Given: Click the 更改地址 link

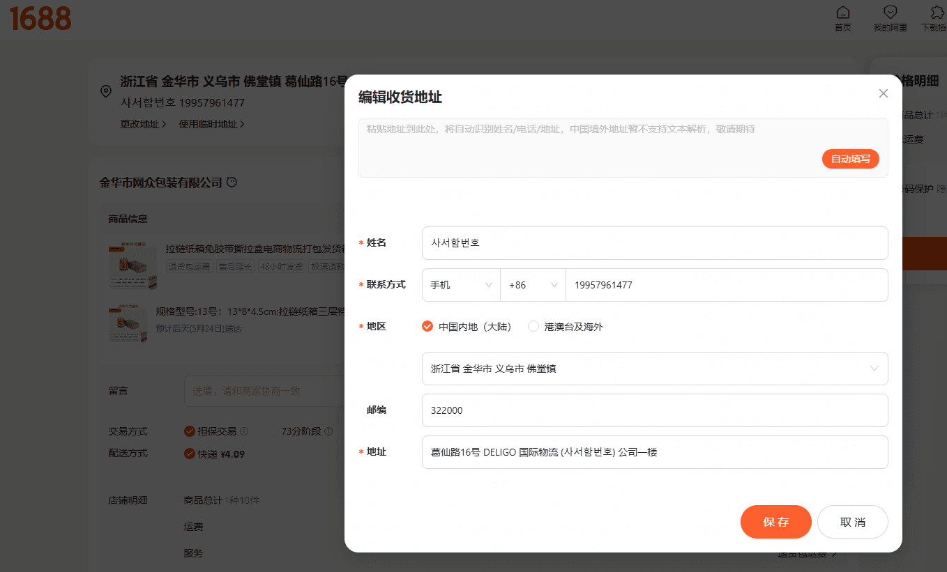Looking at the screenshot, I should [144, 124].
